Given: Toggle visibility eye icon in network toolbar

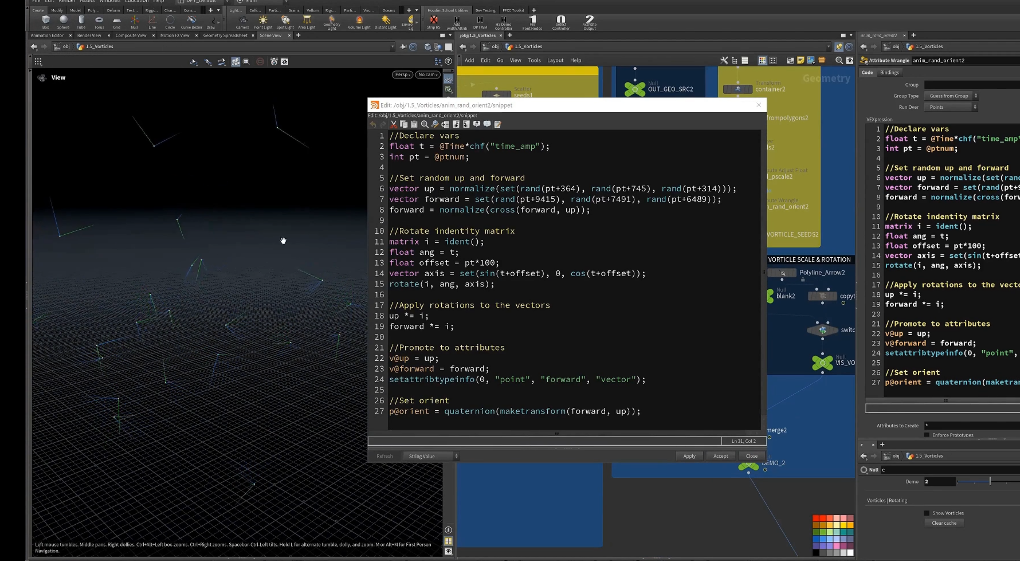Looking at the screenshot, I should click(x=850, y=60).
